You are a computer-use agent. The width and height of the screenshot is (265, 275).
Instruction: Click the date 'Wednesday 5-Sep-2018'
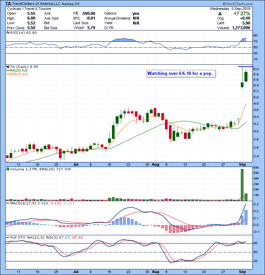230,9
